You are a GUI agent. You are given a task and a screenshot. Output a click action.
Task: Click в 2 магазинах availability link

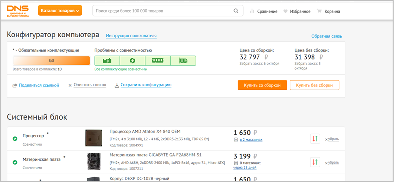click(251, 140)
